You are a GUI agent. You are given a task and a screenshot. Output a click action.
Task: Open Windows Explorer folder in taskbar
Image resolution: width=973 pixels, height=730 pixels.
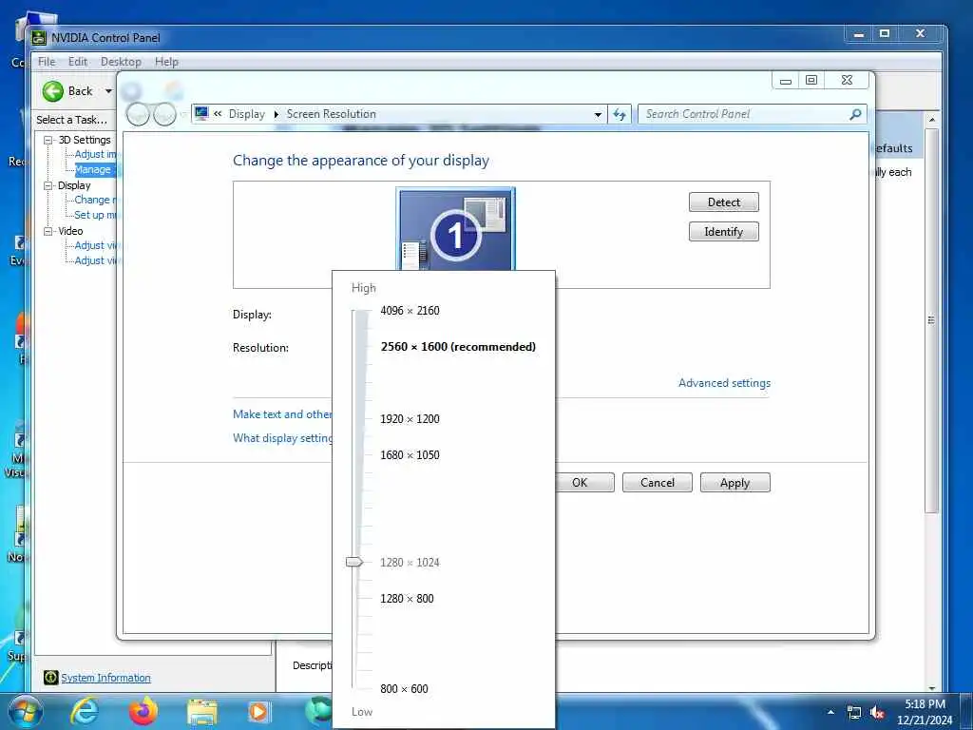202,713
